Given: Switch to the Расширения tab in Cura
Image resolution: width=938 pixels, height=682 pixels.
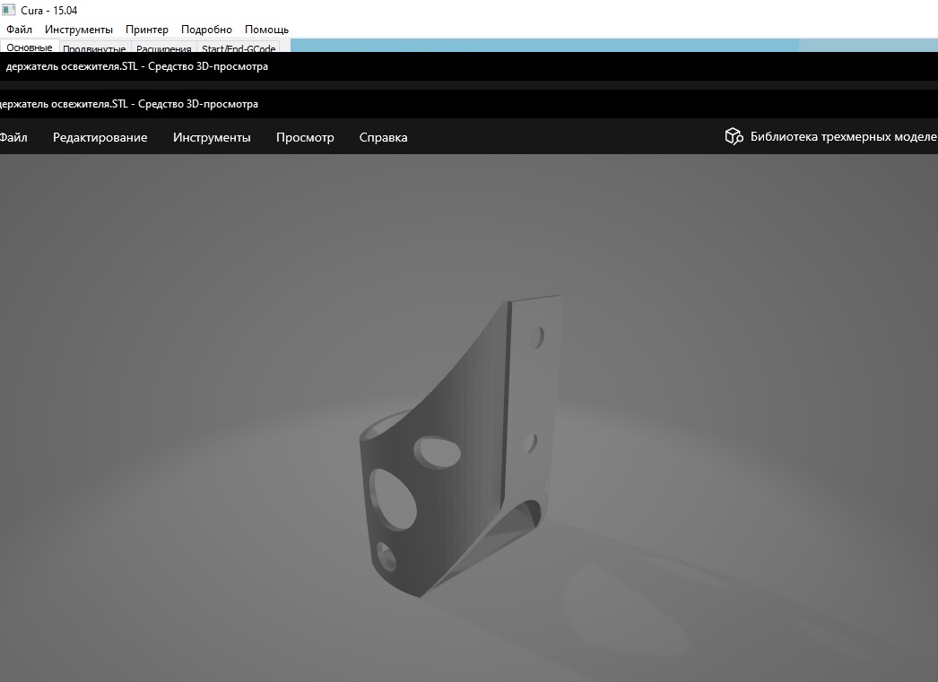Looking at the screenshot, I should [163, 47].
